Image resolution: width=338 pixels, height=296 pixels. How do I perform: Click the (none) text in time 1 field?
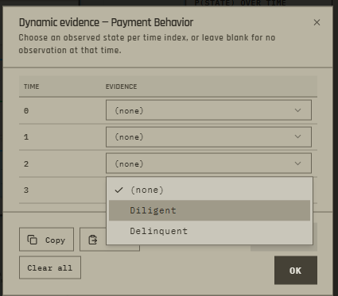click(129, 136)
